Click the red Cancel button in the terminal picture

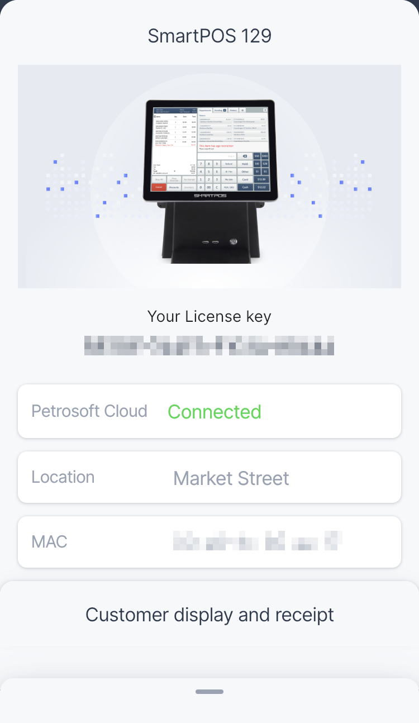pos(159,187)
